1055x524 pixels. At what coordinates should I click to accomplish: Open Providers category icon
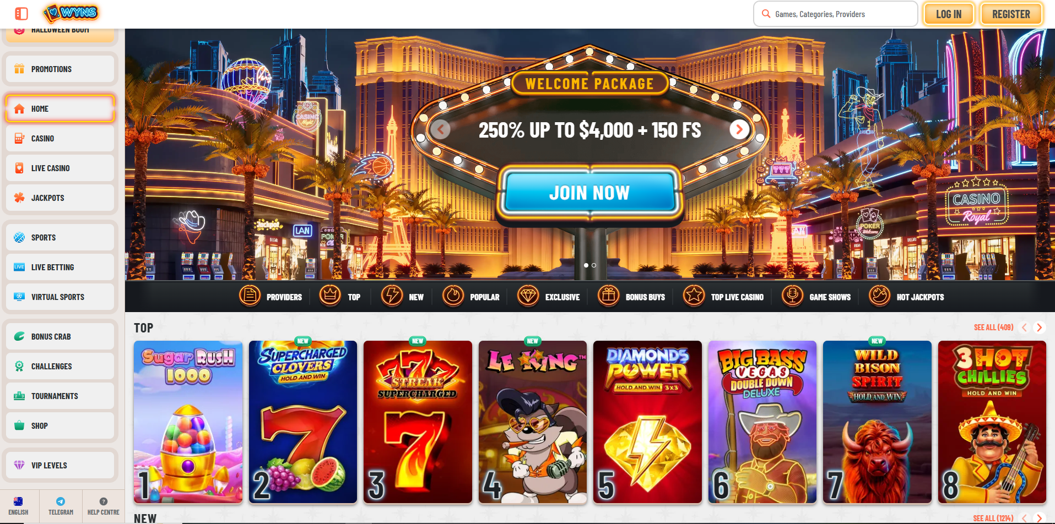(250, 296)
